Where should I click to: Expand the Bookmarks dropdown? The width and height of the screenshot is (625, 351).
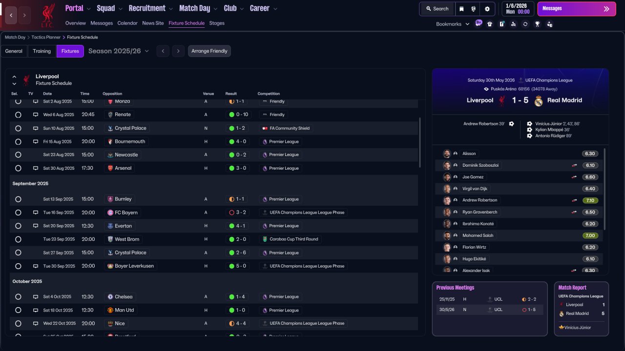(453, 24)
